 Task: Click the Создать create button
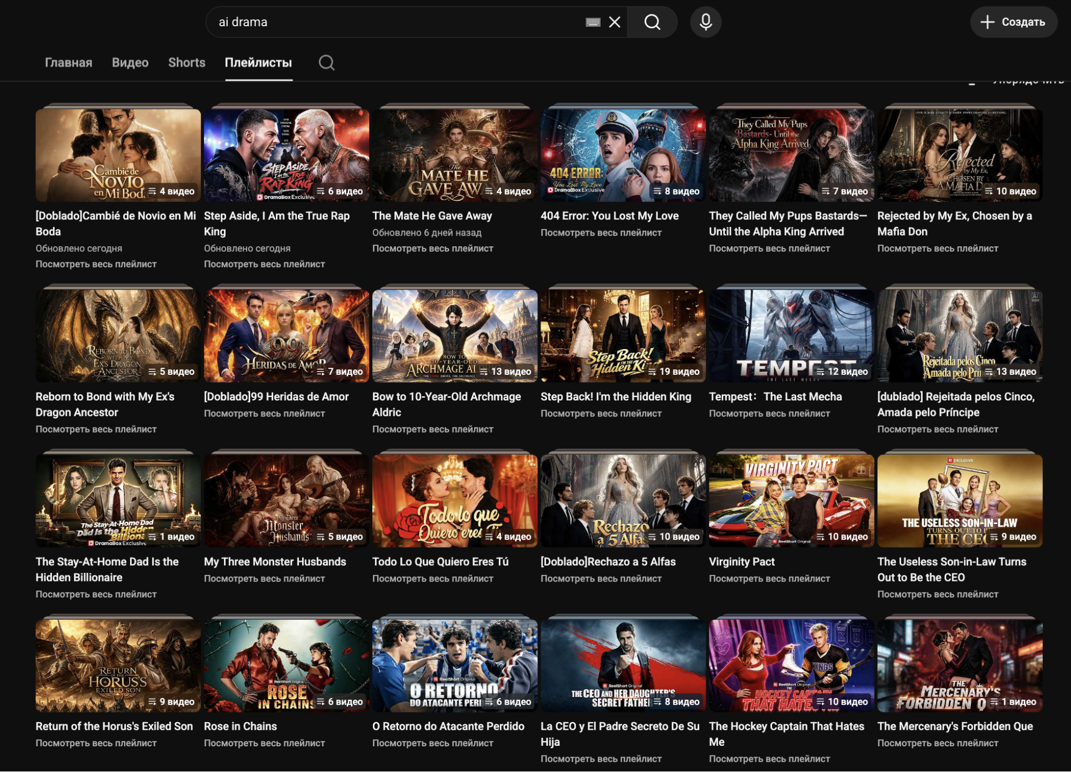tap(1013, 22)
